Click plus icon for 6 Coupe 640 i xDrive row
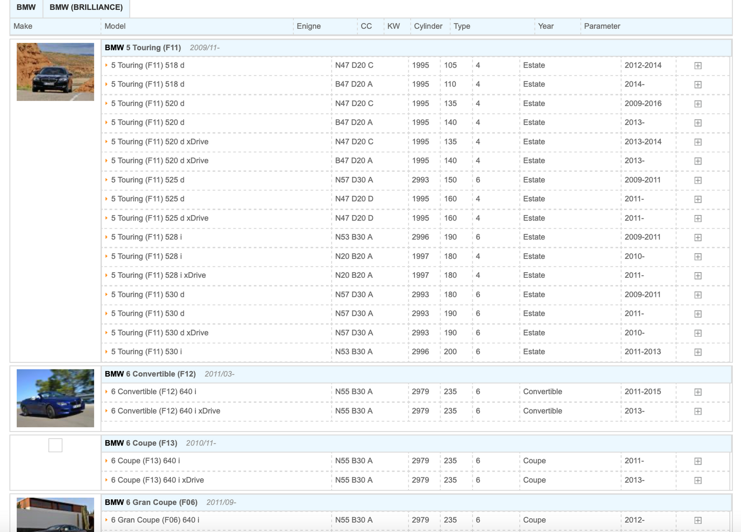Viewport: 741px width, 532px height. 698,481
